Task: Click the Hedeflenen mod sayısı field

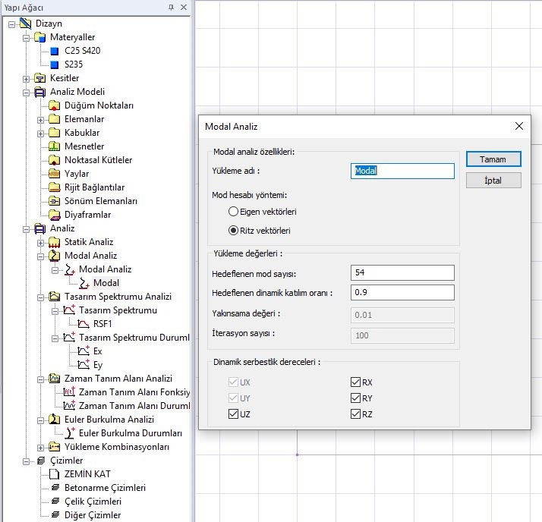Action: point(402,273)
